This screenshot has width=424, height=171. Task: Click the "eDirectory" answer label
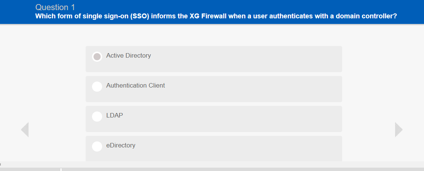coord(121,146)
